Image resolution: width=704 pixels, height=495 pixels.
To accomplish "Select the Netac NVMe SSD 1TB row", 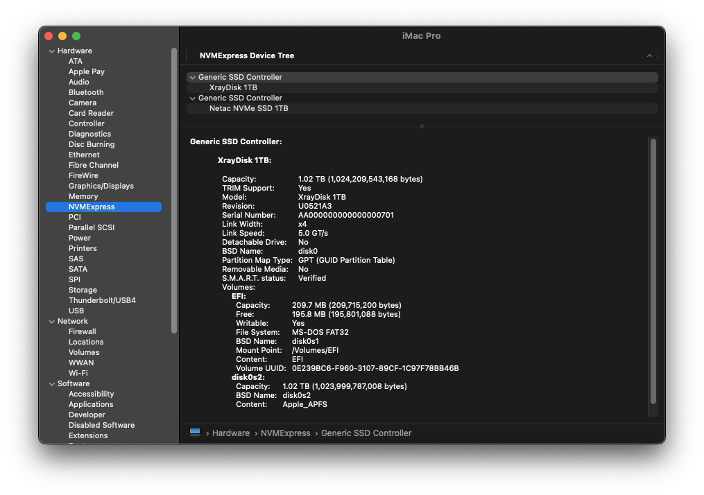I will tap(422, 108).
